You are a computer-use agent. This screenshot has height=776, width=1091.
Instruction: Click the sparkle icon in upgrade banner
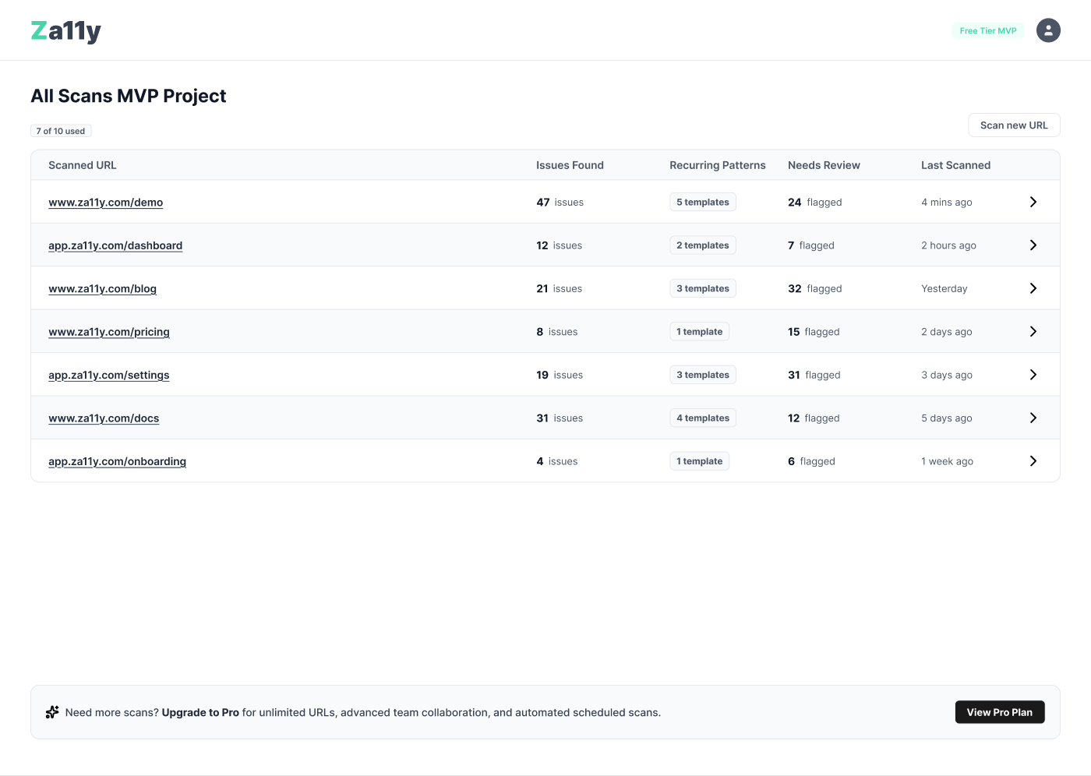52,712
